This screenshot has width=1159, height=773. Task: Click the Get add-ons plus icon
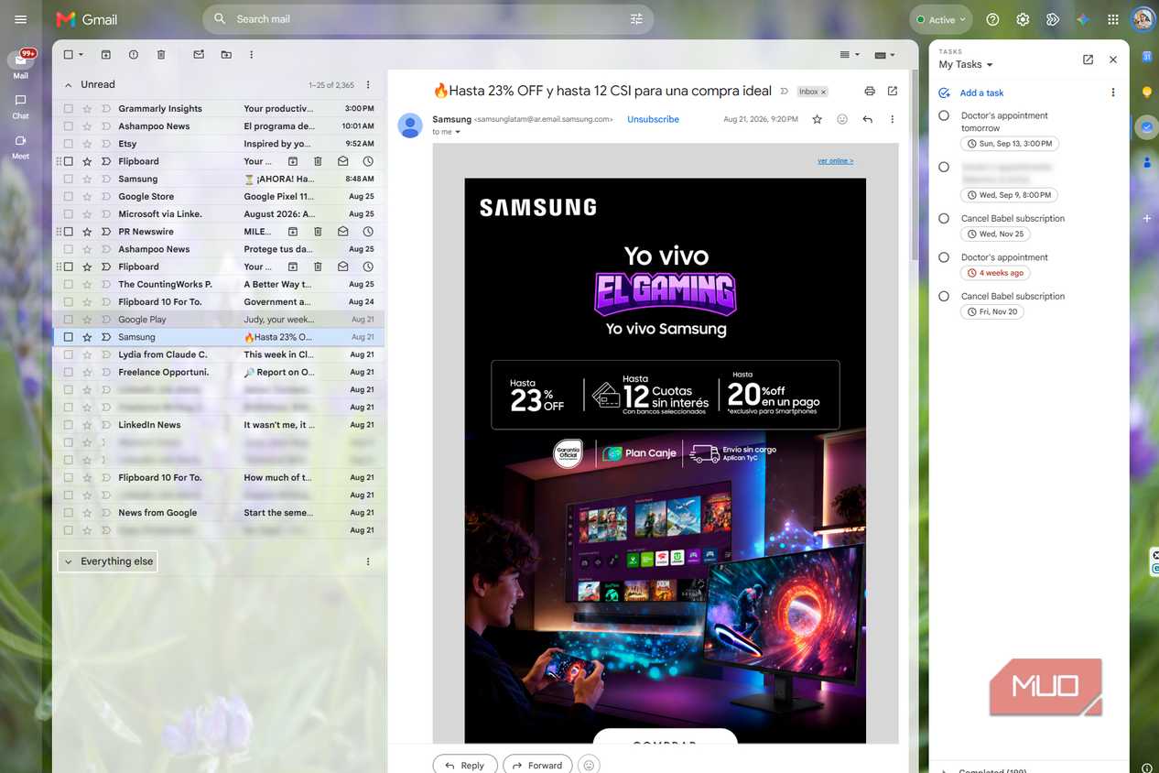click(x=1147, y=218)
